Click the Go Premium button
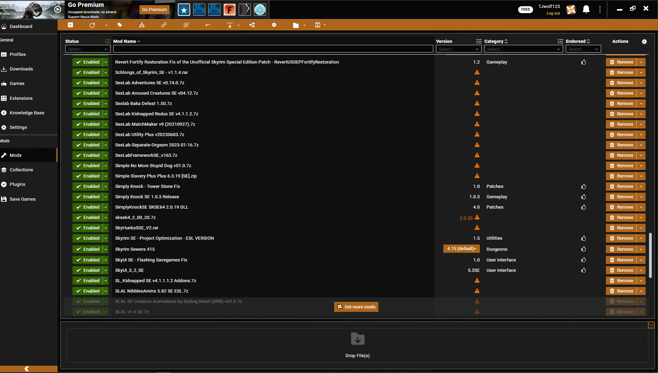This screenshot has width=658, height=373. pos(154,10)
